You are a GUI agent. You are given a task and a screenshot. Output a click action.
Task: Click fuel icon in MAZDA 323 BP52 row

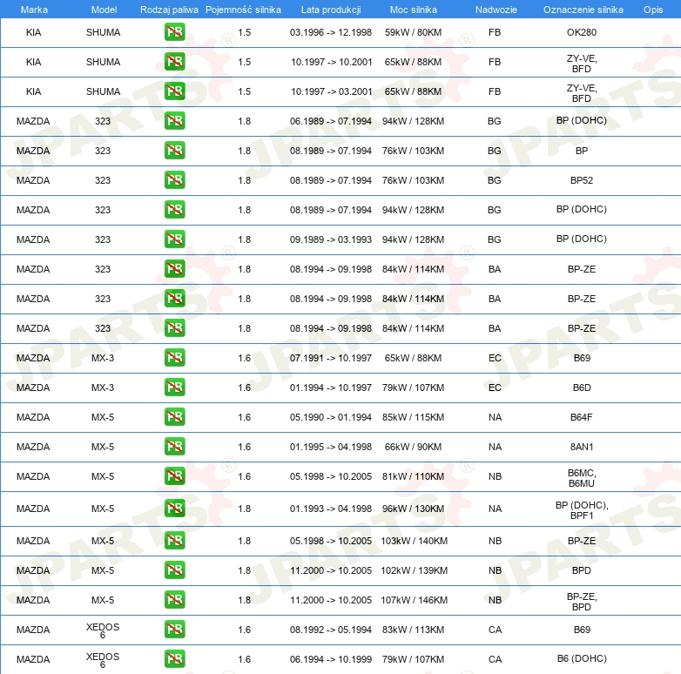pos(174,180)
